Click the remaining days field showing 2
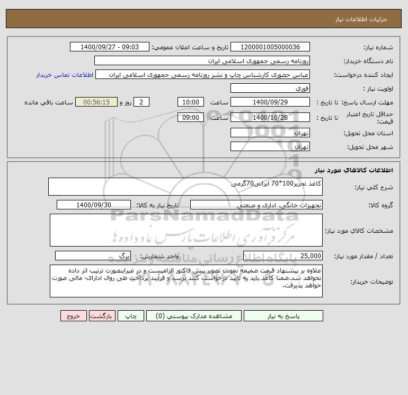The height and width of the screenshot is (395, 408). [x=141, y=102]
